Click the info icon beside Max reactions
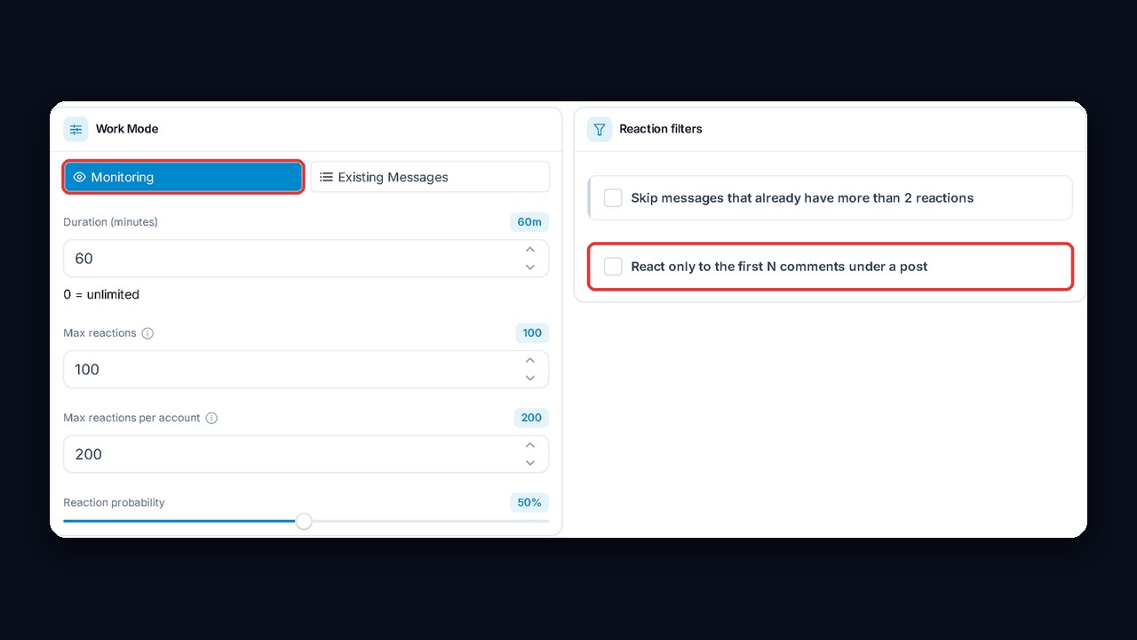 click(147, 333)
